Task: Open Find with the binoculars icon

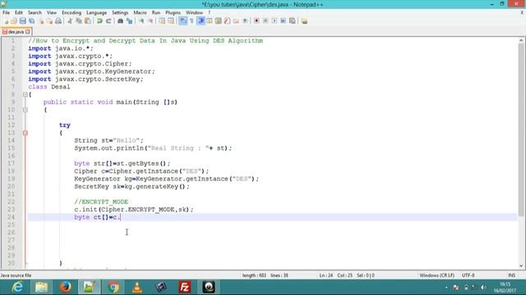Action: [x=120, y=21]
